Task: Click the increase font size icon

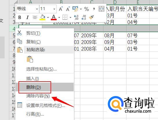Action: (x=61, y=9)
